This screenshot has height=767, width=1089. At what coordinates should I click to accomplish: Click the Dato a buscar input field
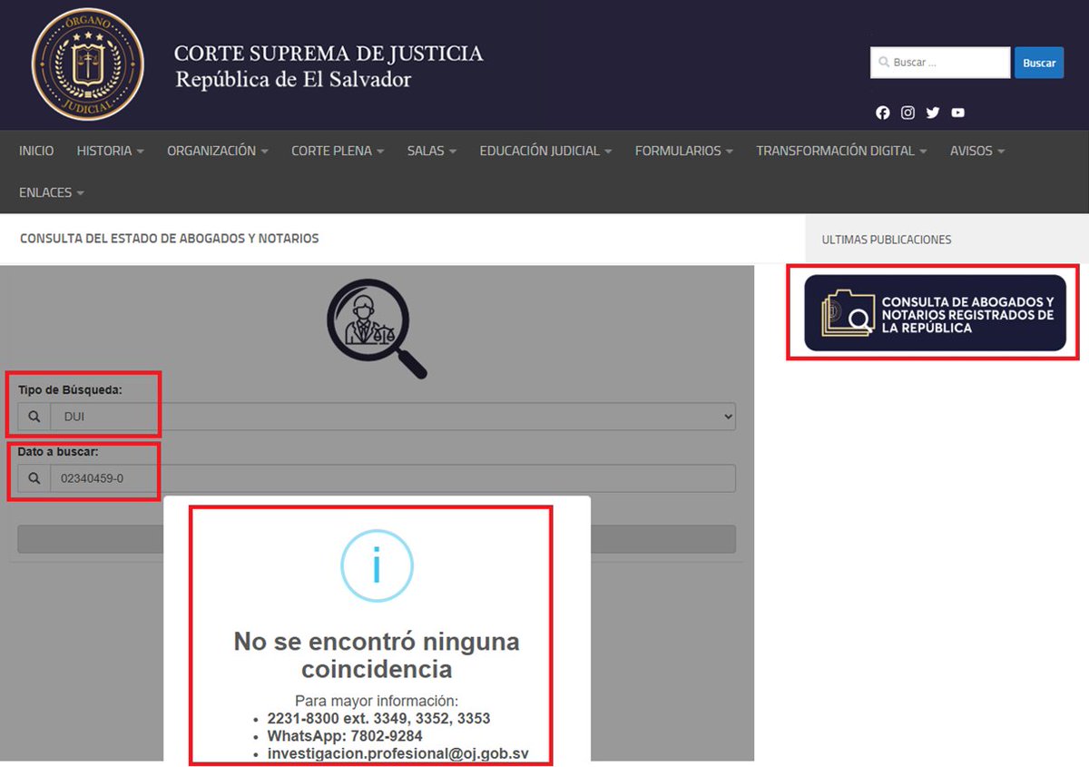393,478
